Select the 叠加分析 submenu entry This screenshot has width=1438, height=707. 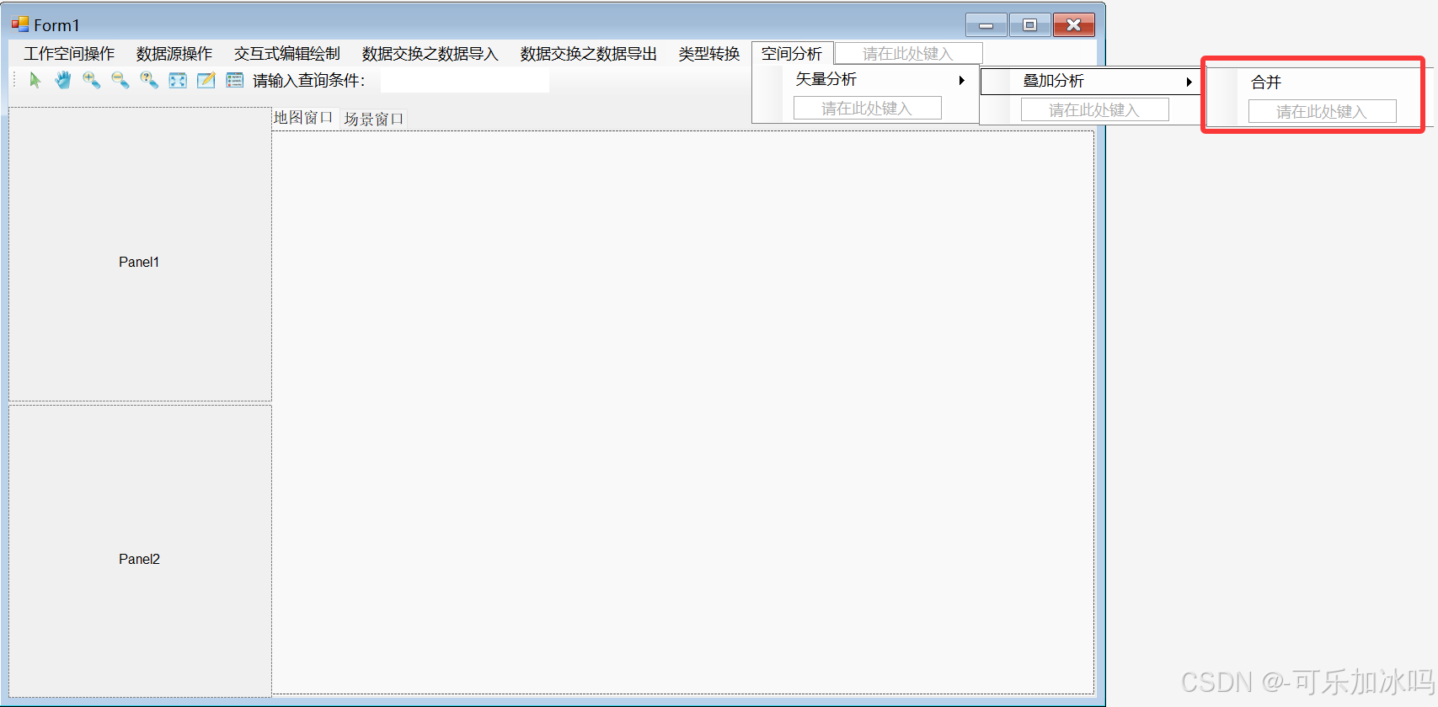pos(1091,81)
